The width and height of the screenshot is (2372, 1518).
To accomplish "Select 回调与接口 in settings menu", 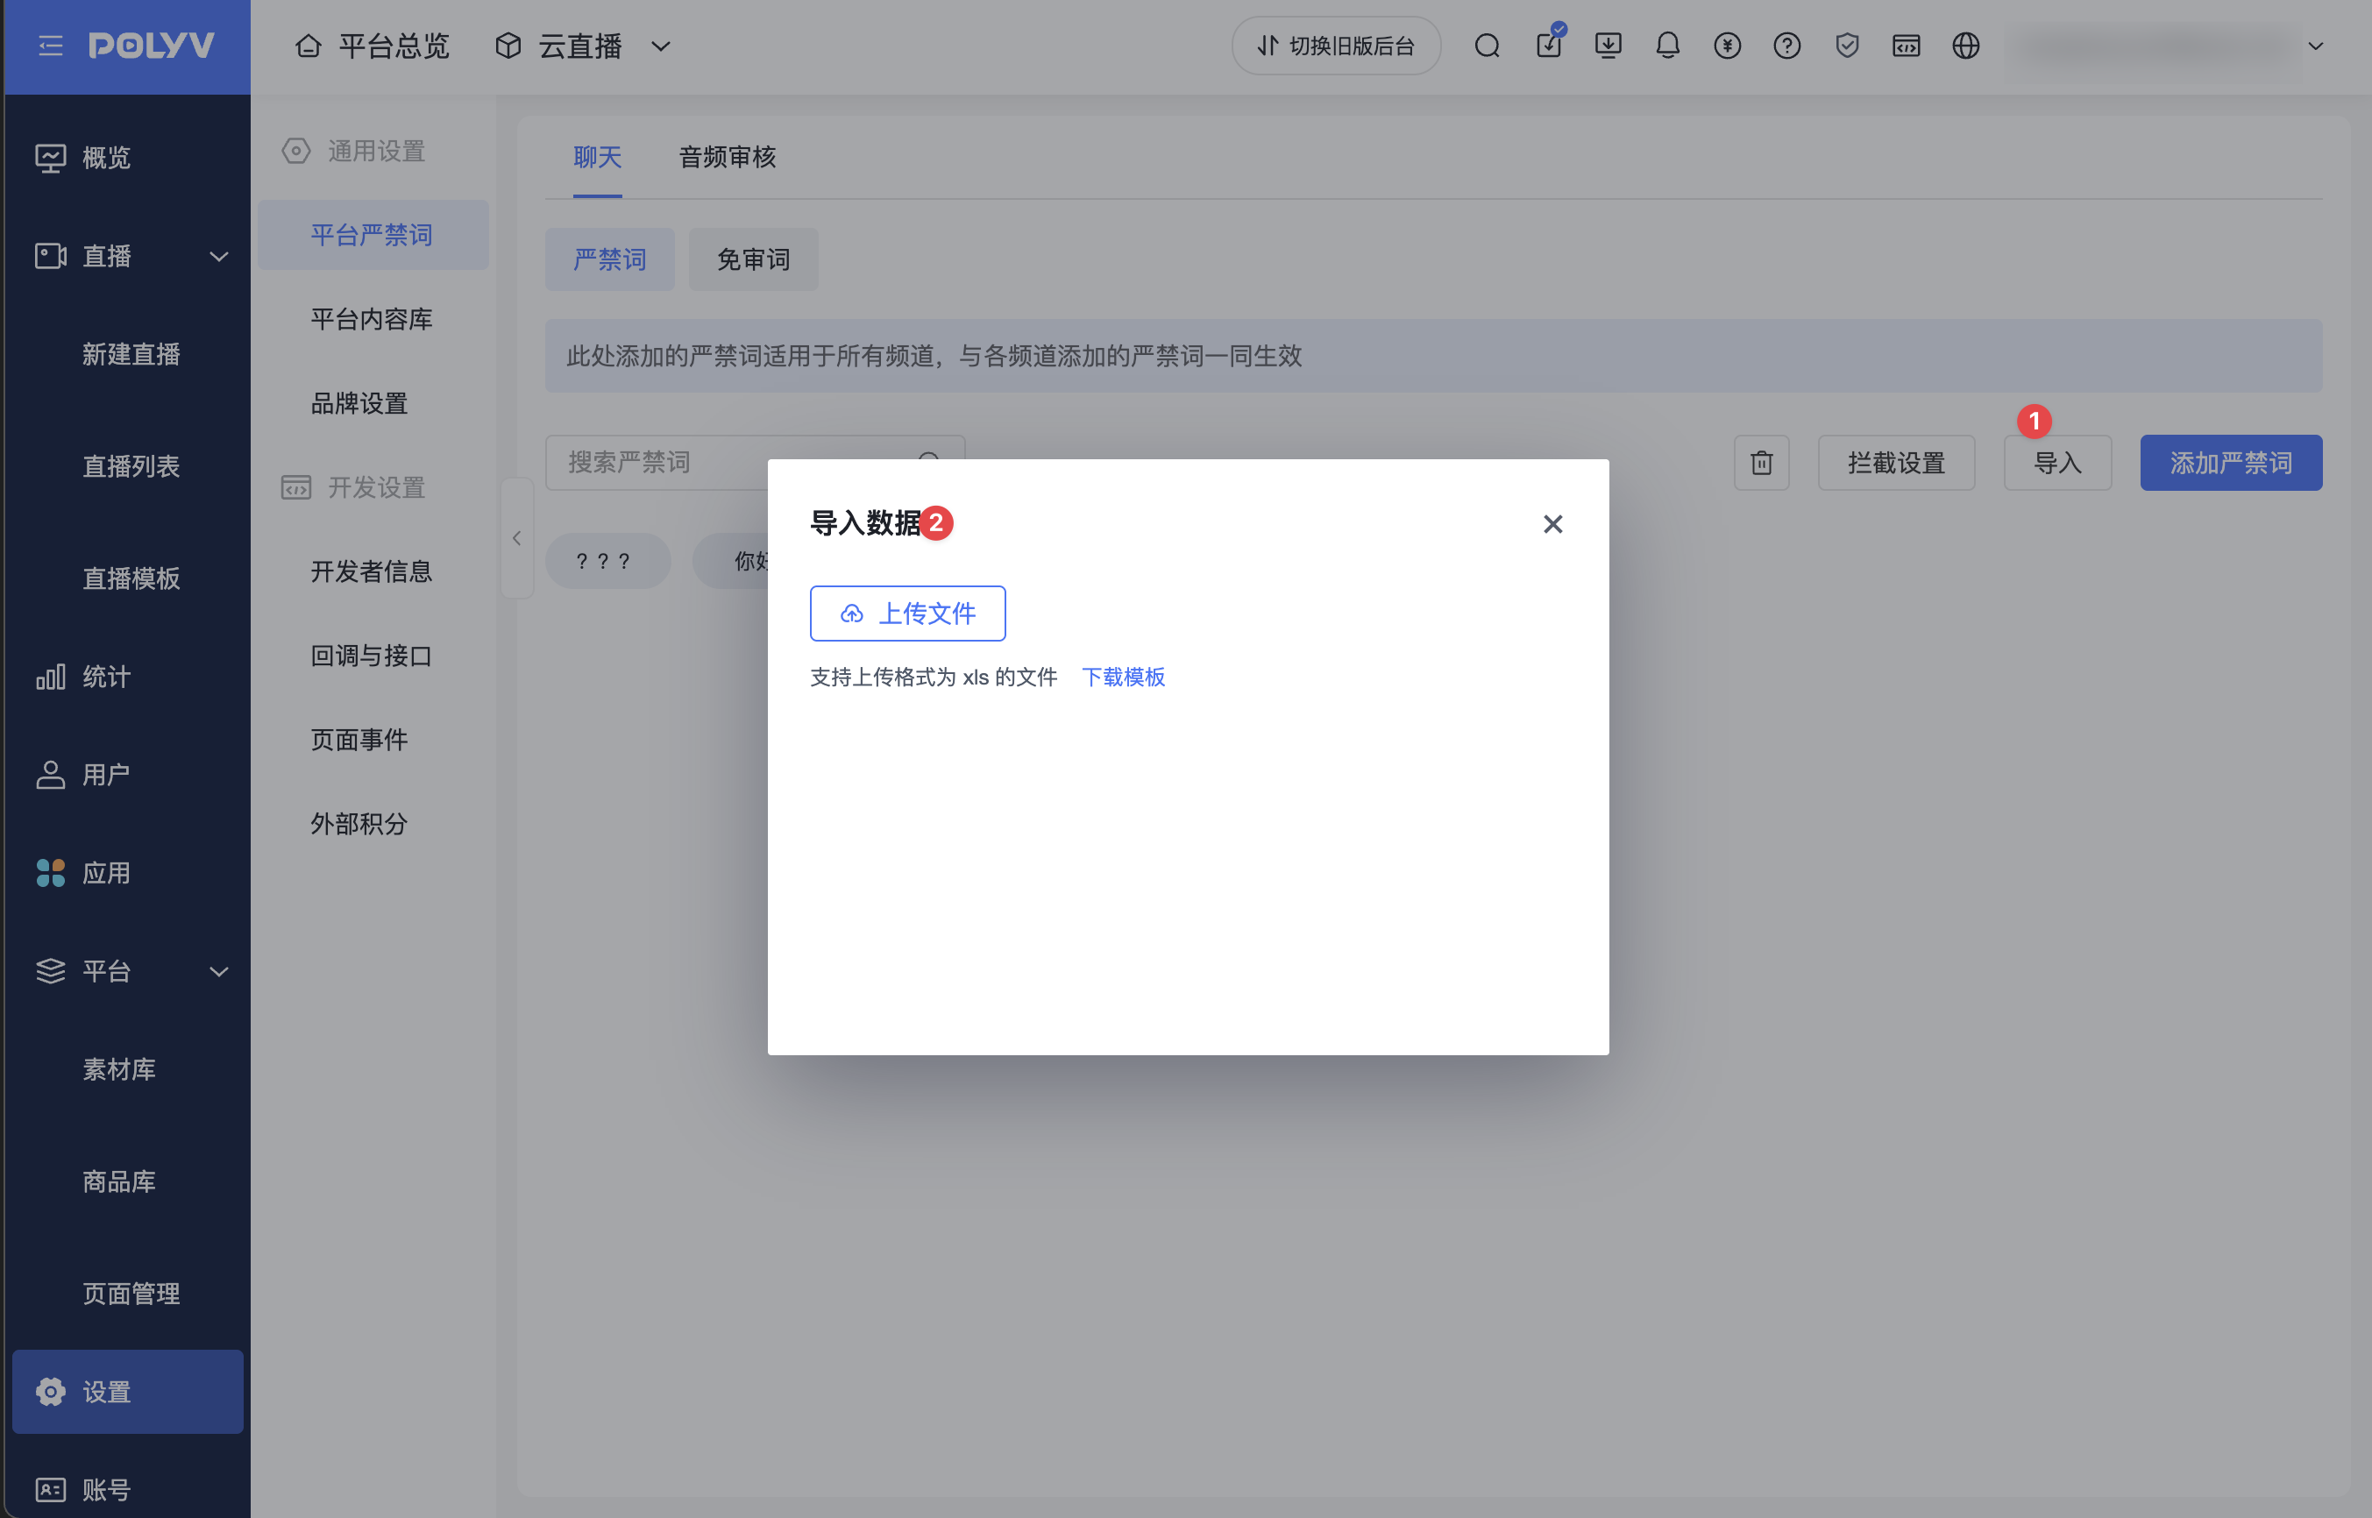I will (x=373, y=656).
